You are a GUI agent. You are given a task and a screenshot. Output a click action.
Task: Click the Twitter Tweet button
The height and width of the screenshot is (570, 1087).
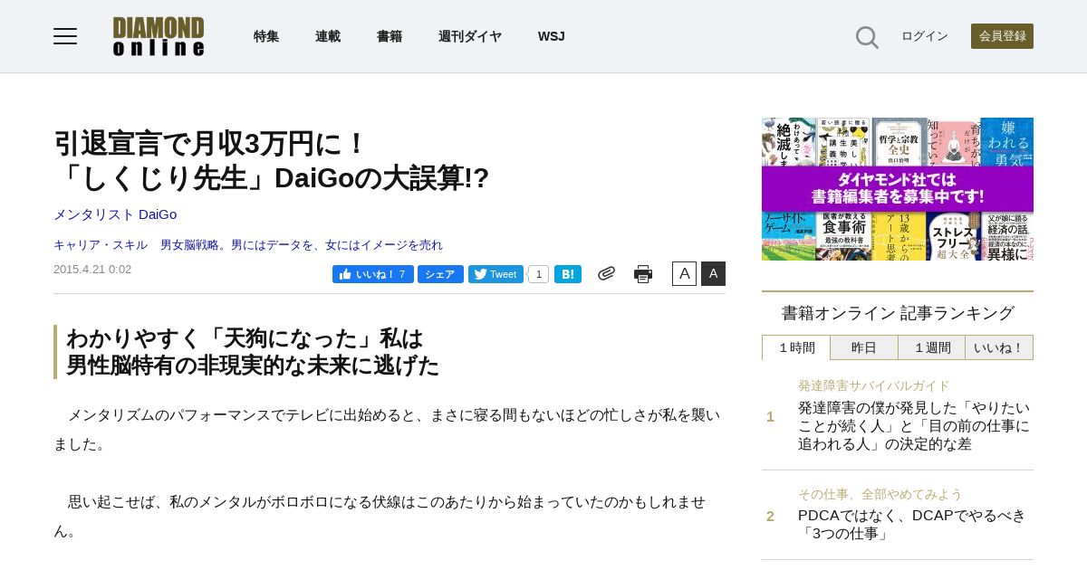point(495,274)
